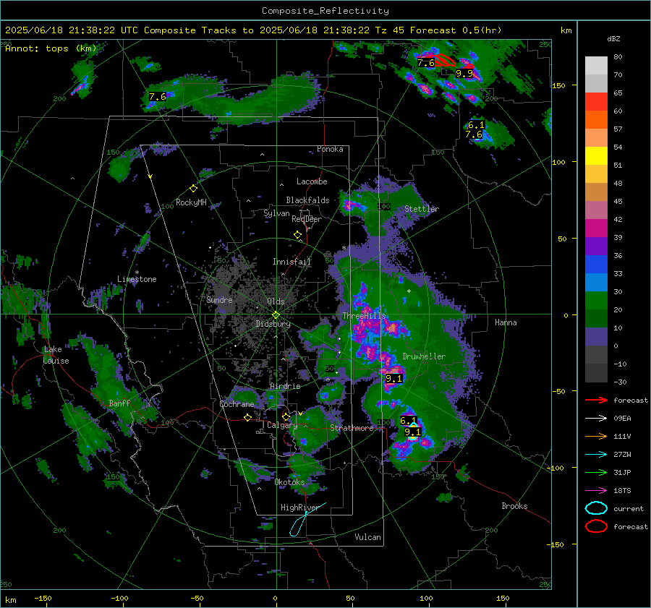Screen dimensions: 651x608
Task: Click the RedDeer city label
Action: pyautogui.click(x=307, y=219)
